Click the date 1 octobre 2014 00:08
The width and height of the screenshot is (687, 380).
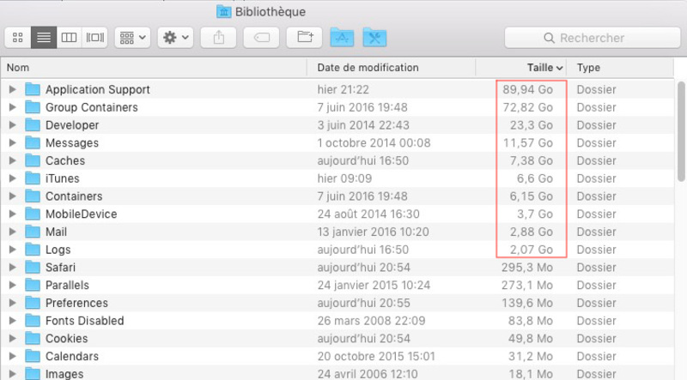(374, 142)
